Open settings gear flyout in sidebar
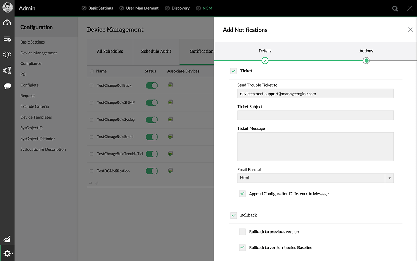Image resolution: width=417 pixels, height=261 pixels. (7, 253)
